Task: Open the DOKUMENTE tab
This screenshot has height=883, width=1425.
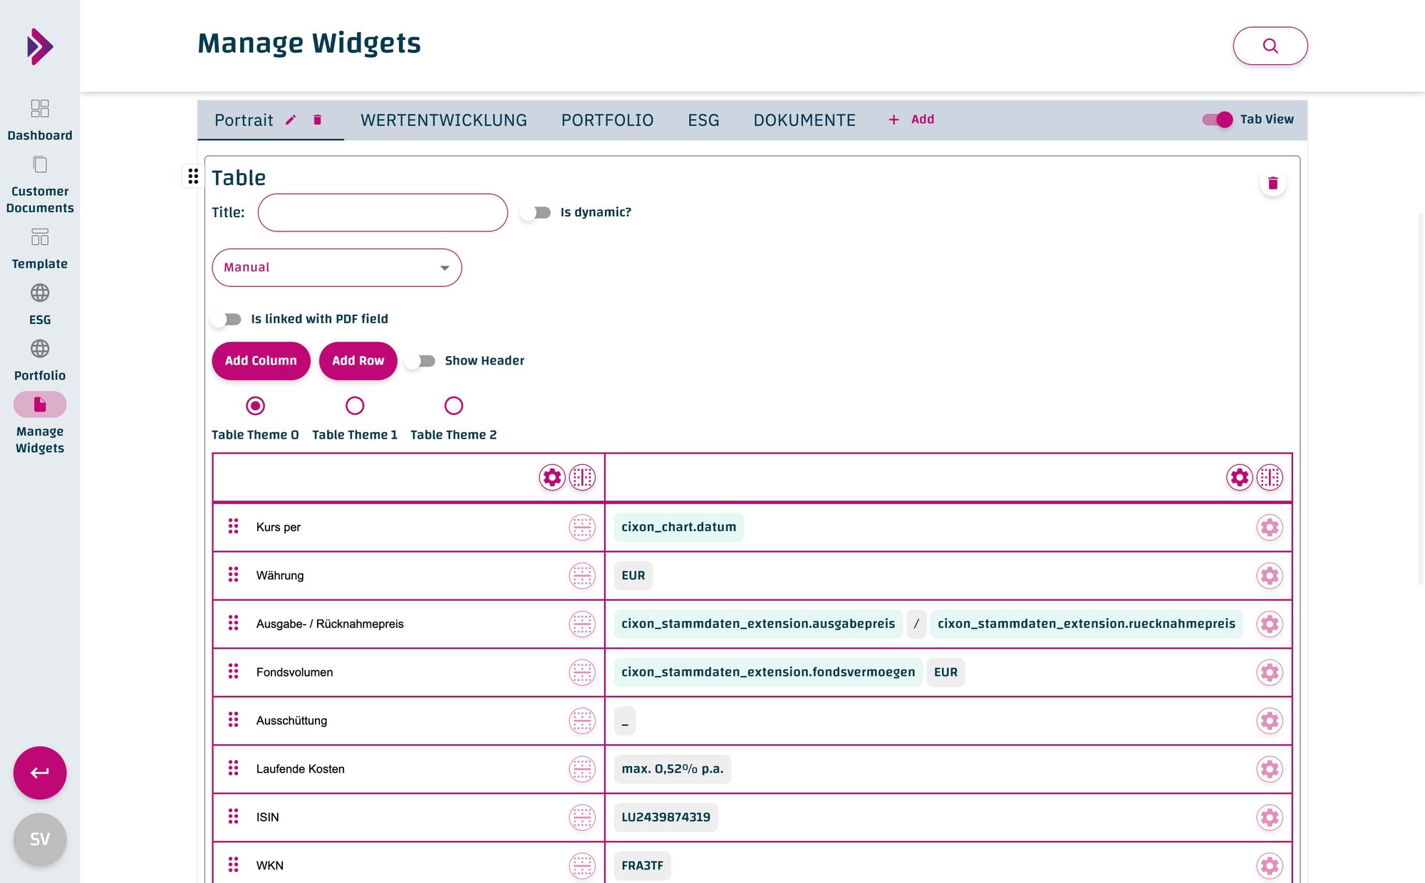Action: pos(804,120)
